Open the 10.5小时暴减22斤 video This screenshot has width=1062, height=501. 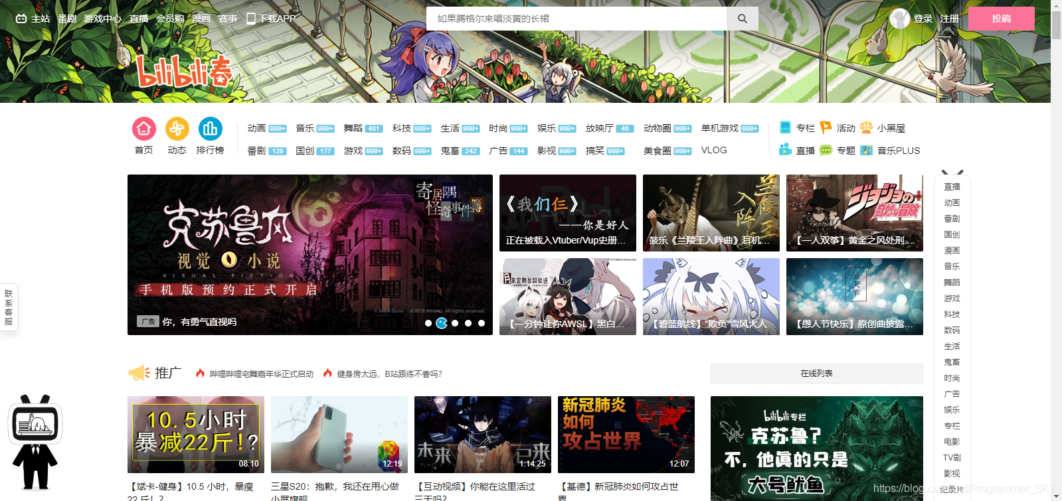pos(196,435)
